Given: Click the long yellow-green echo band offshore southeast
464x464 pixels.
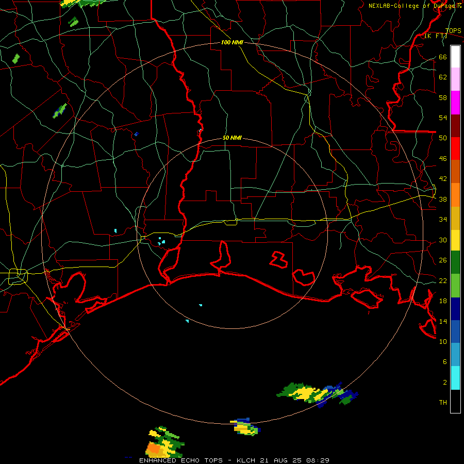Looking at the screenshot, I should tap(317, 394).
